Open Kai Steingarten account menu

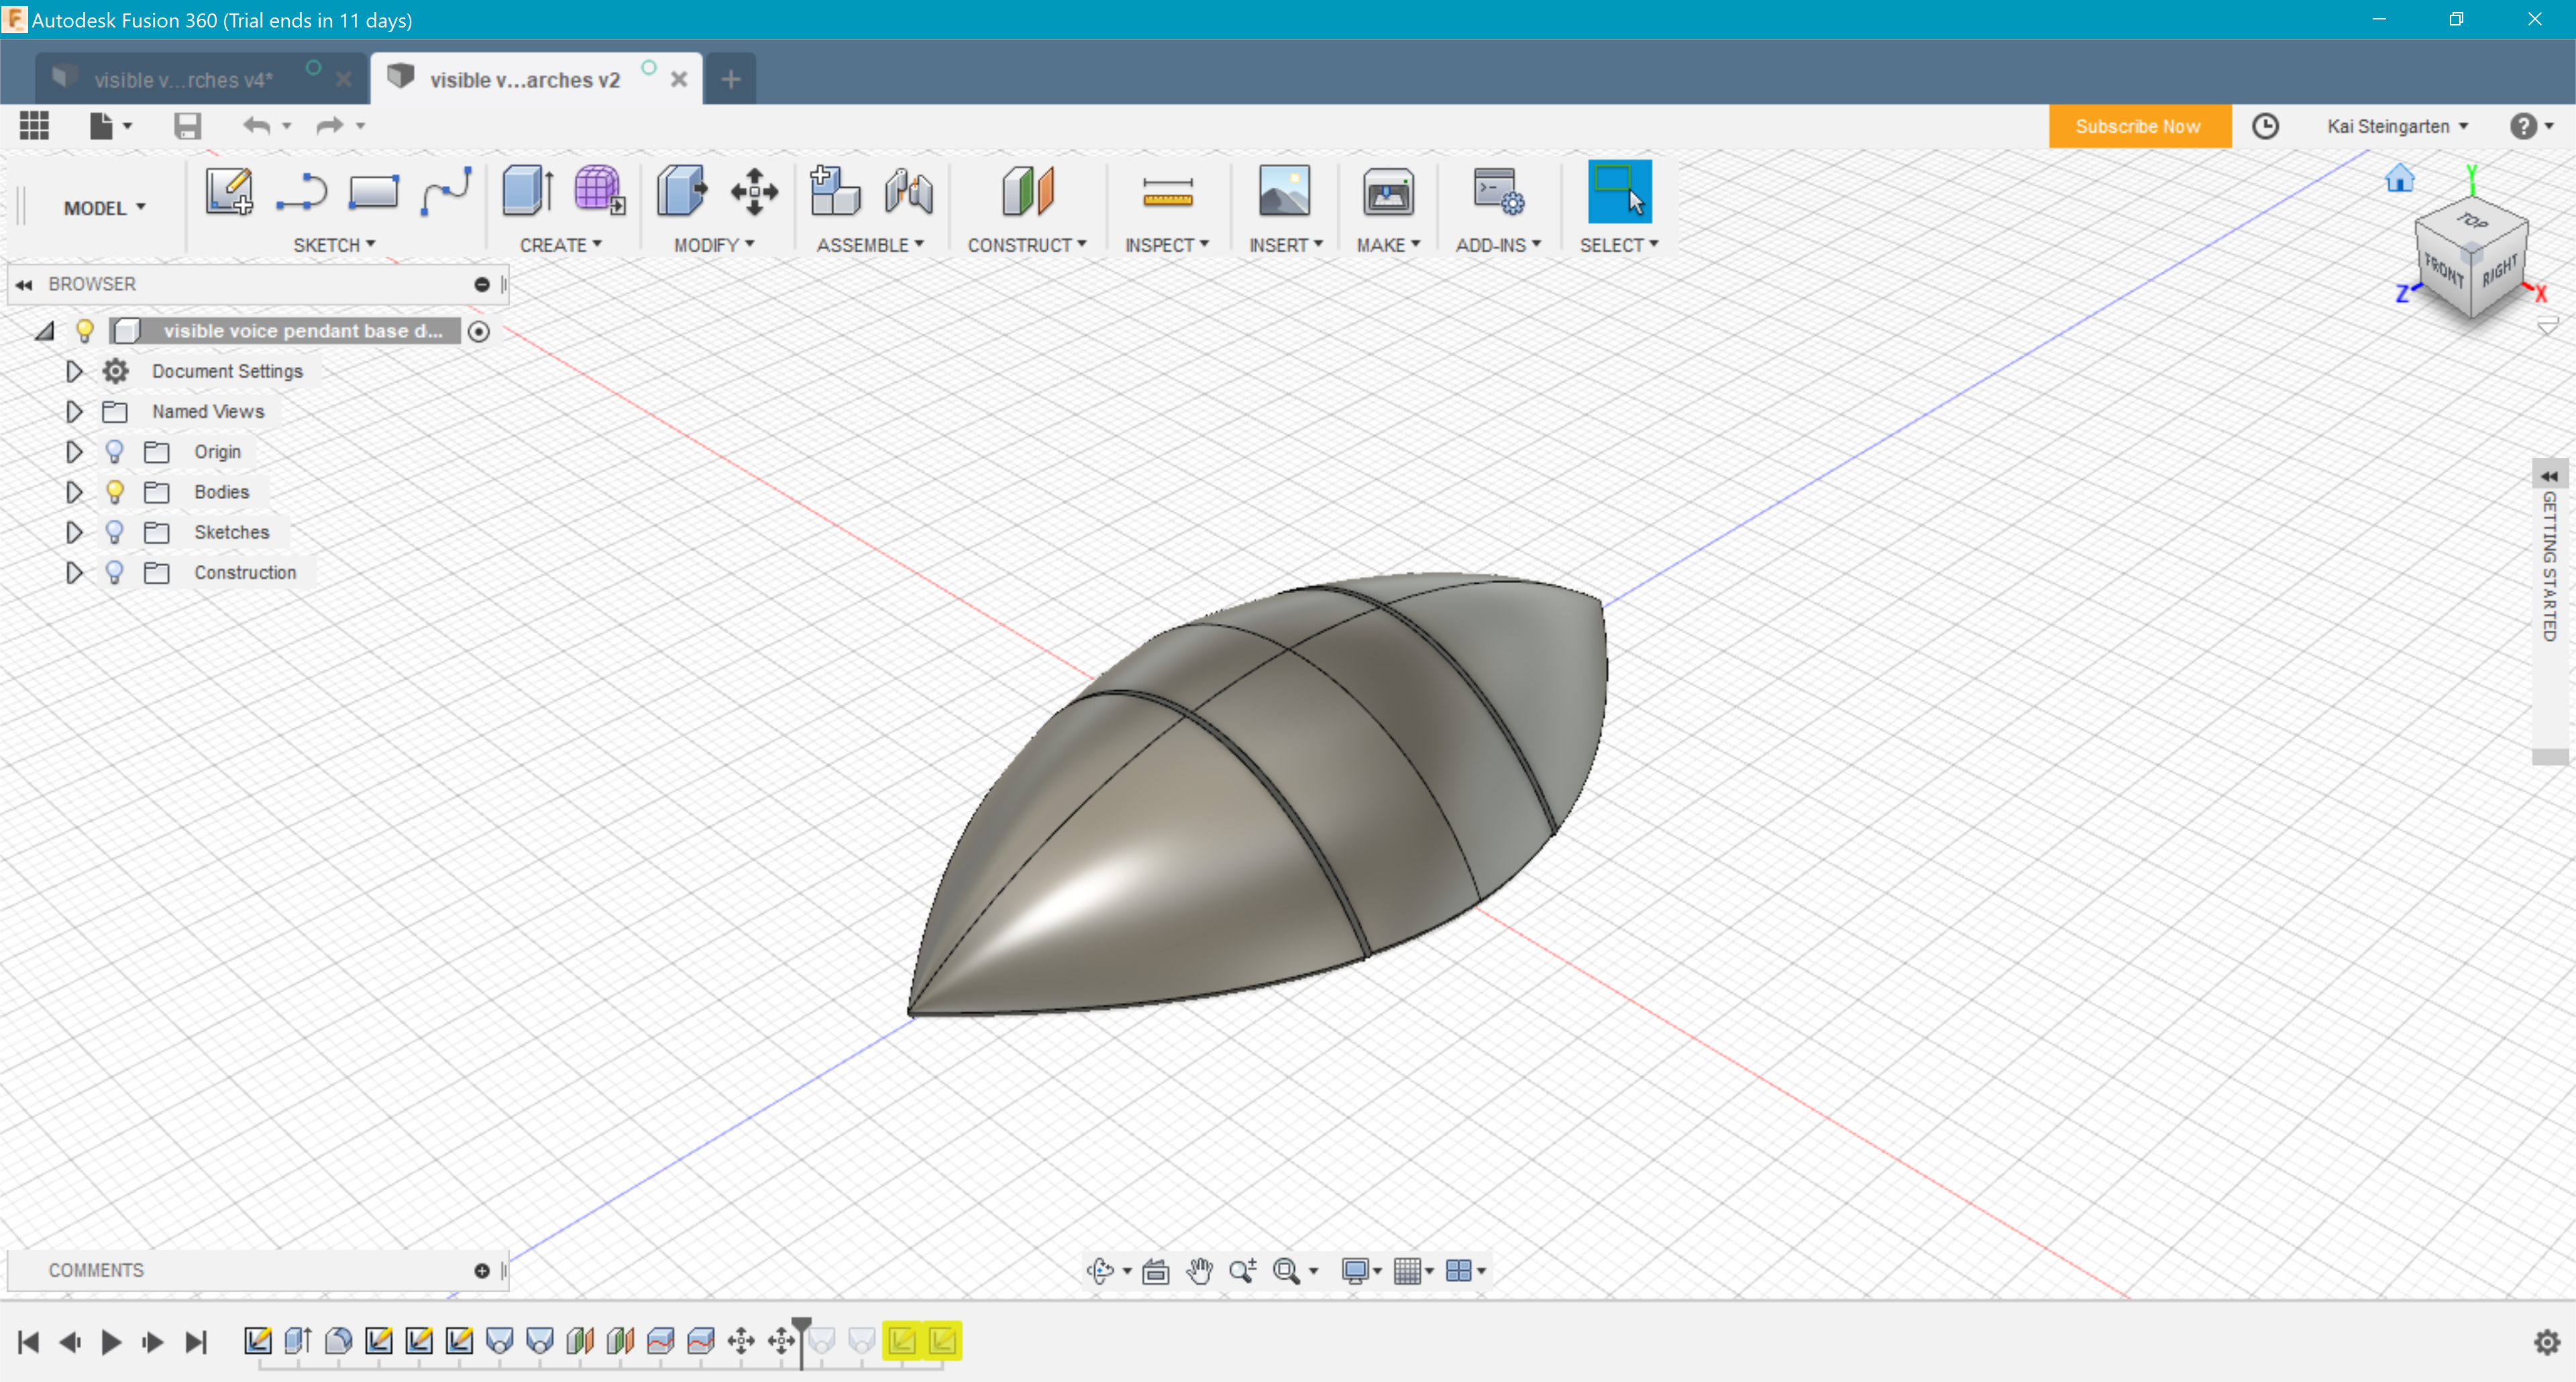pyautogui.click(x=2397, y=126)
